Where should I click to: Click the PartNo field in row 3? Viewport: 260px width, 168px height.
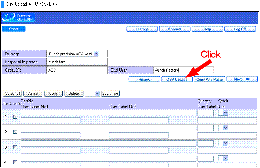(x=109, y=143)
